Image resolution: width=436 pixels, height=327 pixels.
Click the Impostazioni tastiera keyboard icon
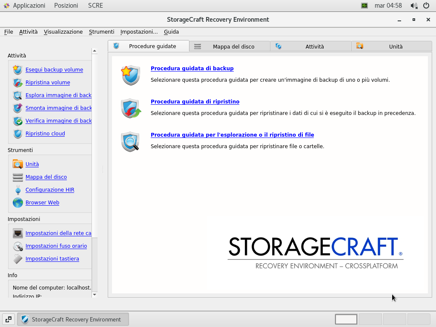pos(17,258)
